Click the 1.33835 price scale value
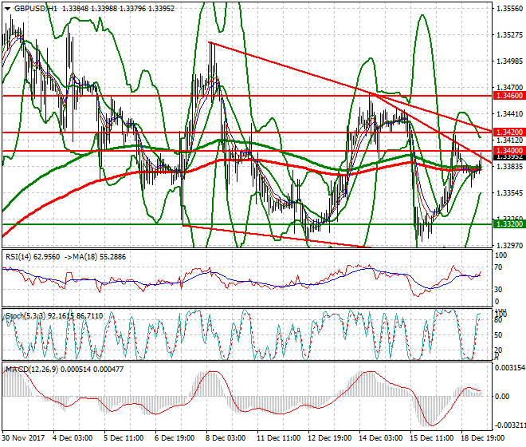Viewport: 526px width, 447px height. (510, 167)
